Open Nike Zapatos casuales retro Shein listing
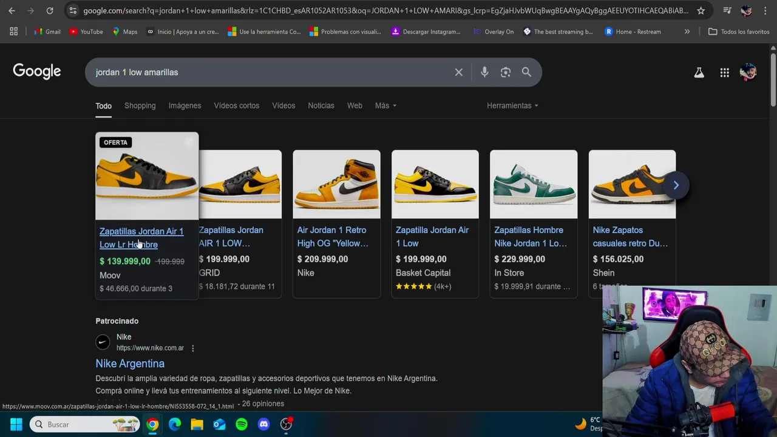 point(630,237)
